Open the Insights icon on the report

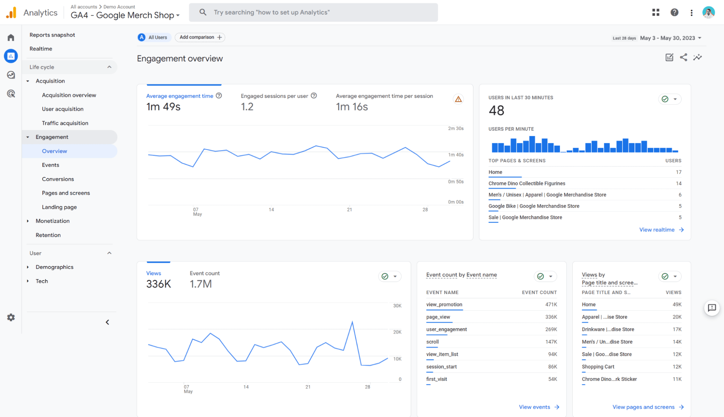click(698, 57)
